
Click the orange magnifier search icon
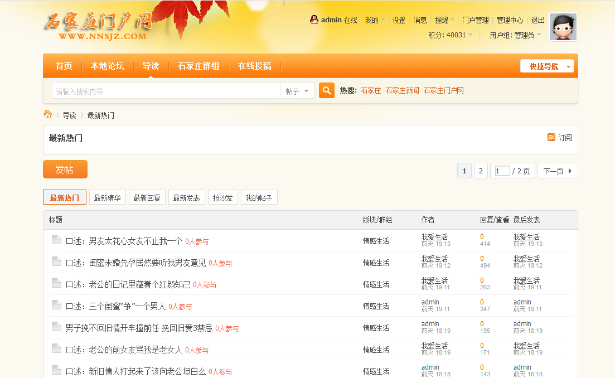point(326,90)
